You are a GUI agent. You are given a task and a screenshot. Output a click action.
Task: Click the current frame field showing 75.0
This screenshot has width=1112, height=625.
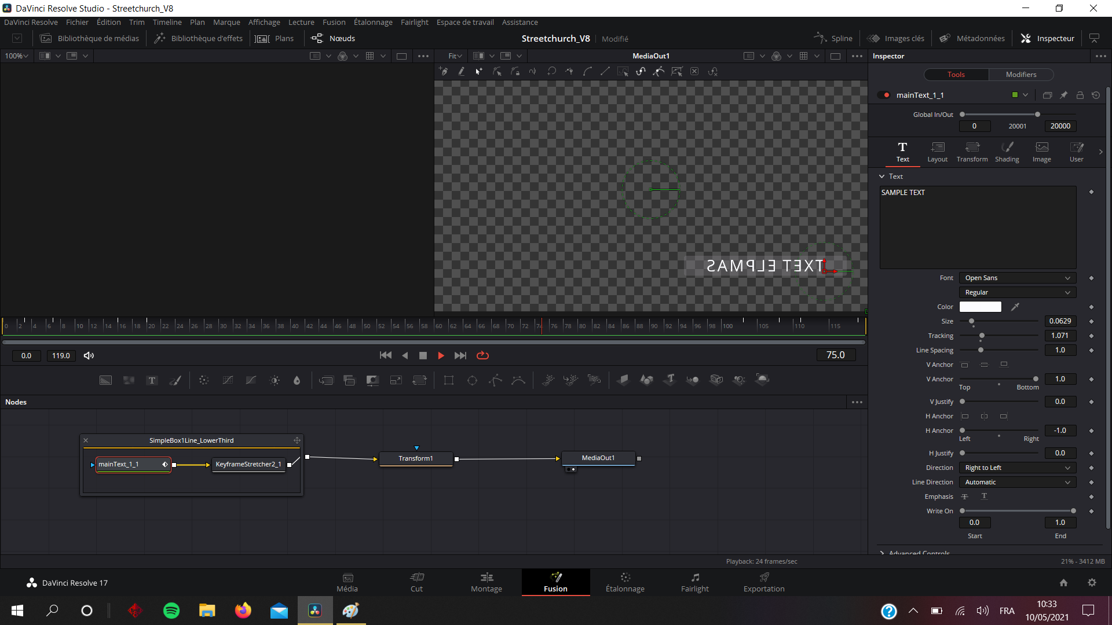(835, 355)
